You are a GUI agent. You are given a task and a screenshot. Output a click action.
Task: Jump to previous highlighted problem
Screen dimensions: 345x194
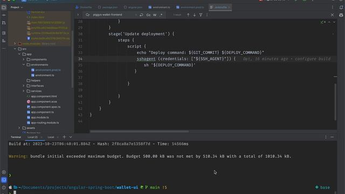(x=329, y=22)
